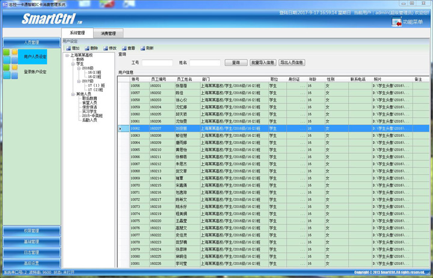Switch to the 消费管理 tab
The width and height of the screenshot is (433, 278).
[108, 34]
